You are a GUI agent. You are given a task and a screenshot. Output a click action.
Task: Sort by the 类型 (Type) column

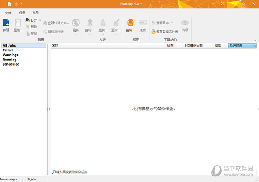click(221, 46)
